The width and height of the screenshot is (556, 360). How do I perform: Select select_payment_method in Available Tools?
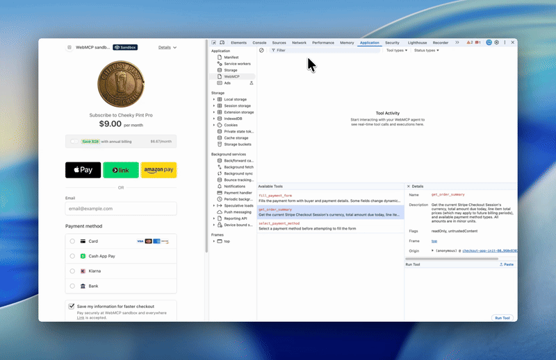(331, 226)
